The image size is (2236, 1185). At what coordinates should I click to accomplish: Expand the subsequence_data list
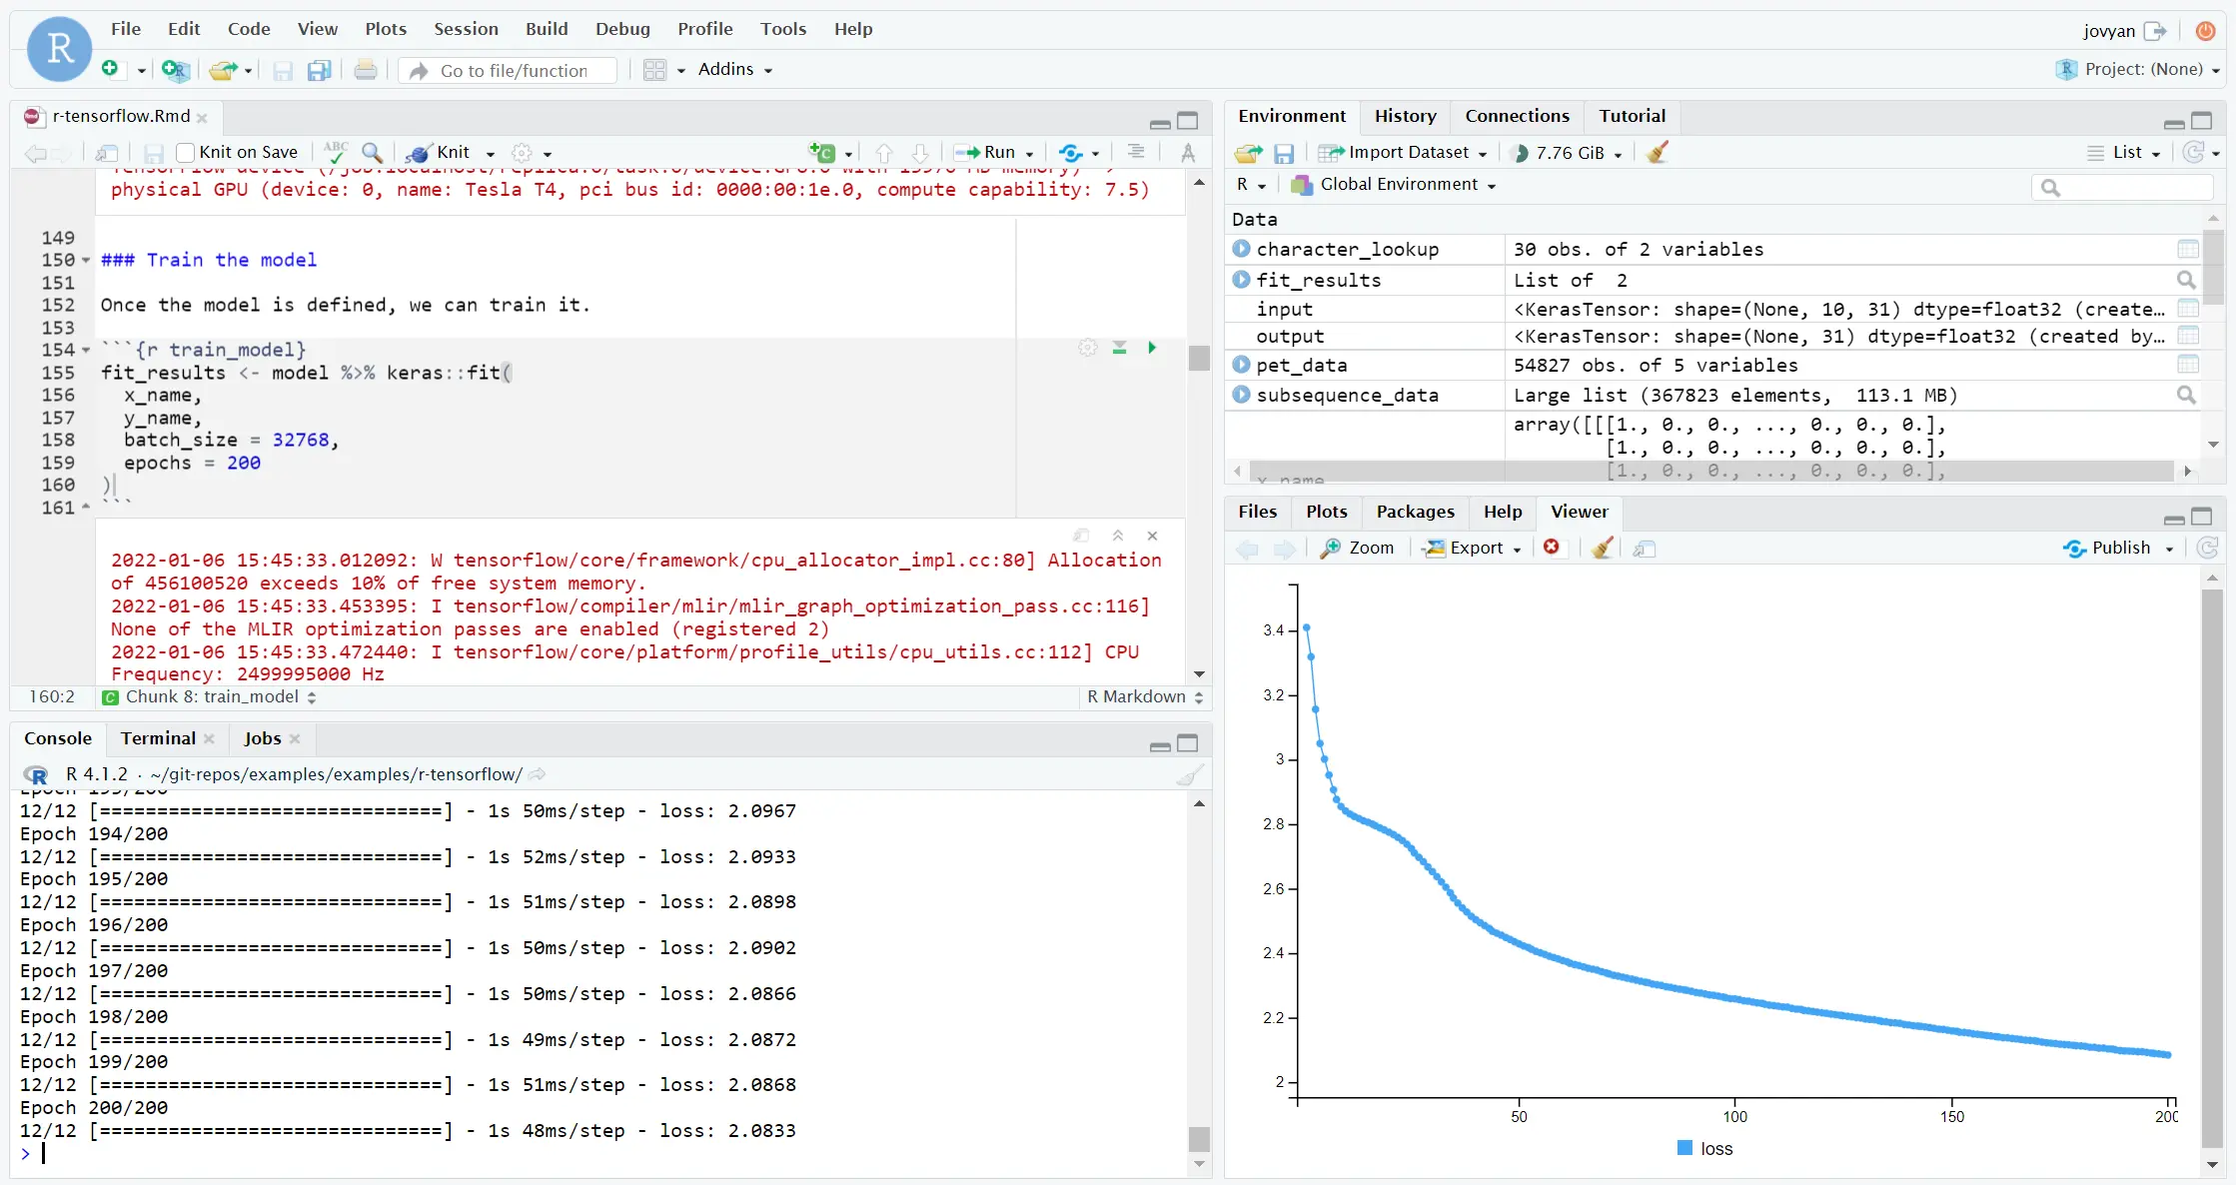tap(1241, 395)
